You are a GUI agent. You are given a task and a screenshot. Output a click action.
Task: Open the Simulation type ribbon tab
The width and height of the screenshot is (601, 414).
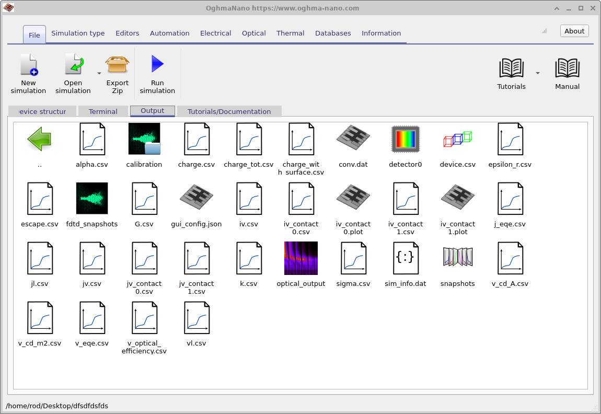coord(78,33)
